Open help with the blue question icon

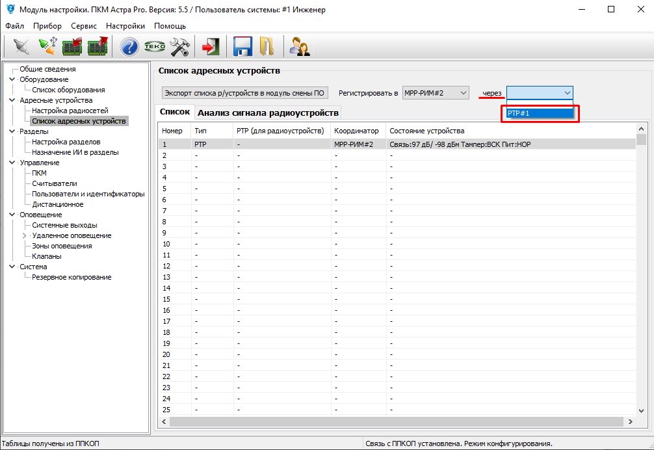129,47
